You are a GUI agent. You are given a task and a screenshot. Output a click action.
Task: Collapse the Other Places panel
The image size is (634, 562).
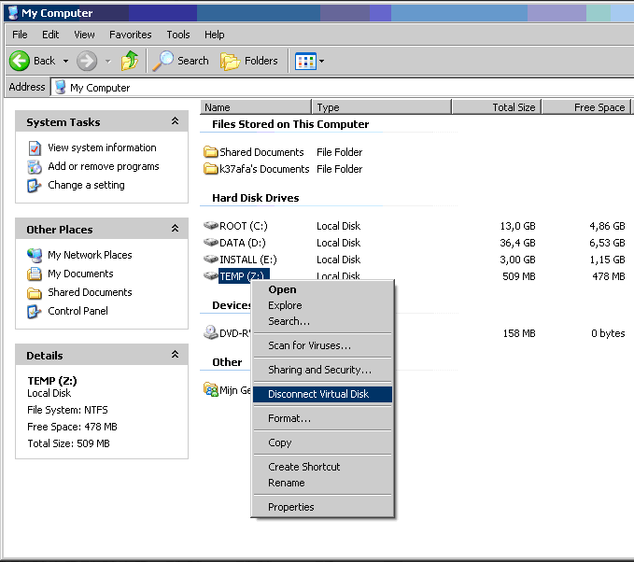175,229
